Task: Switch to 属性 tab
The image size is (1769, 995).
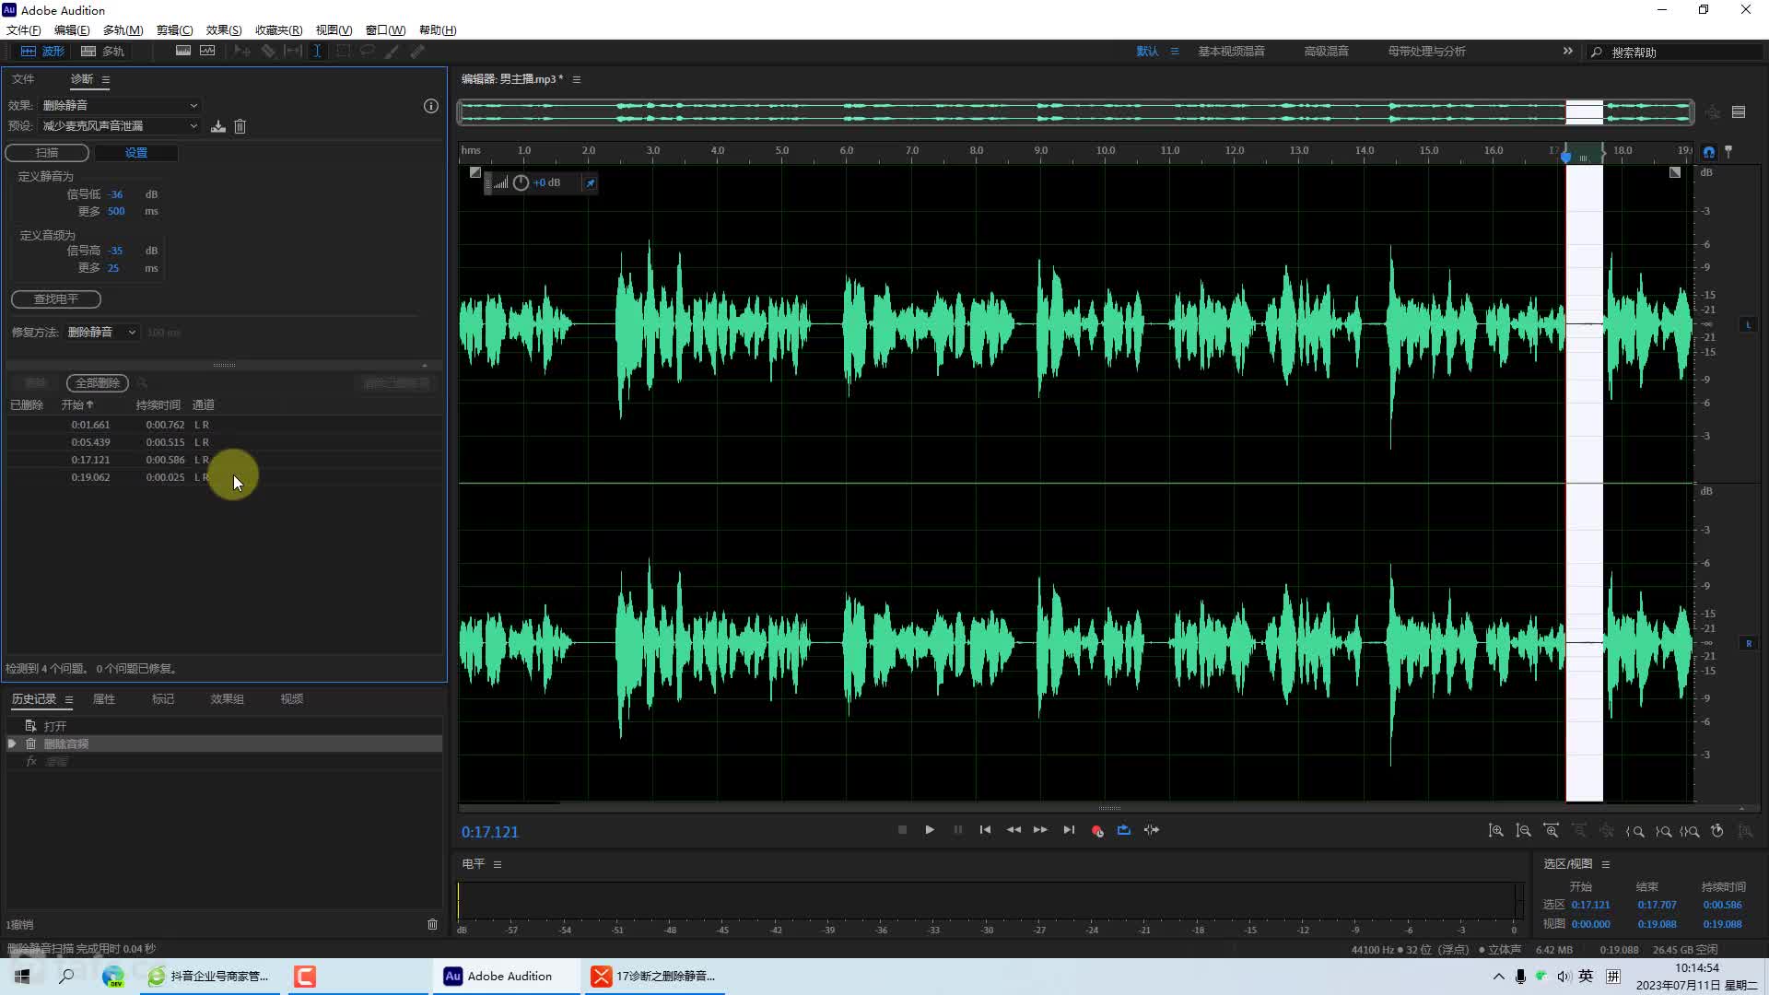Action: coord(104,699)
